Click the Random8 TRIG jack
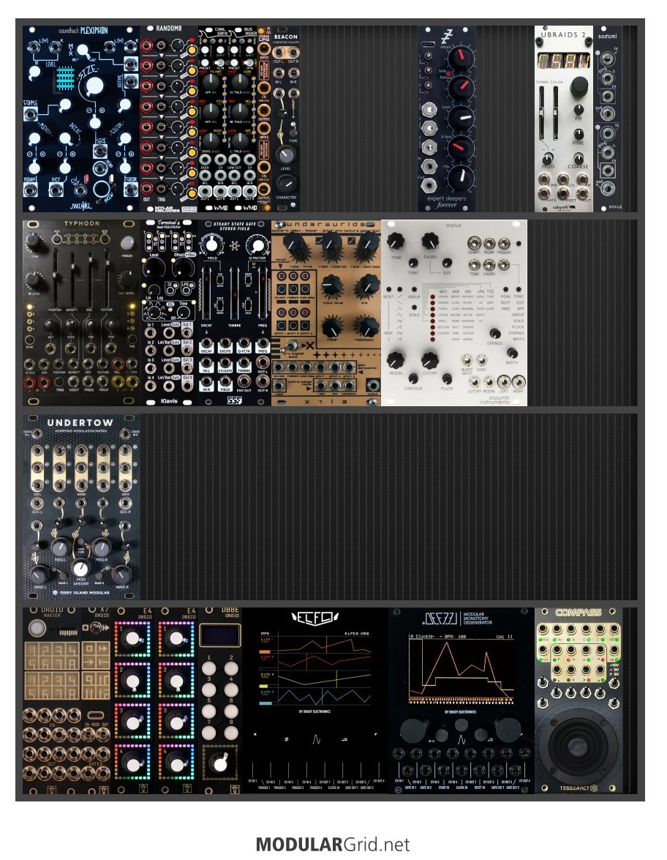667x860 pixels. 162,188
